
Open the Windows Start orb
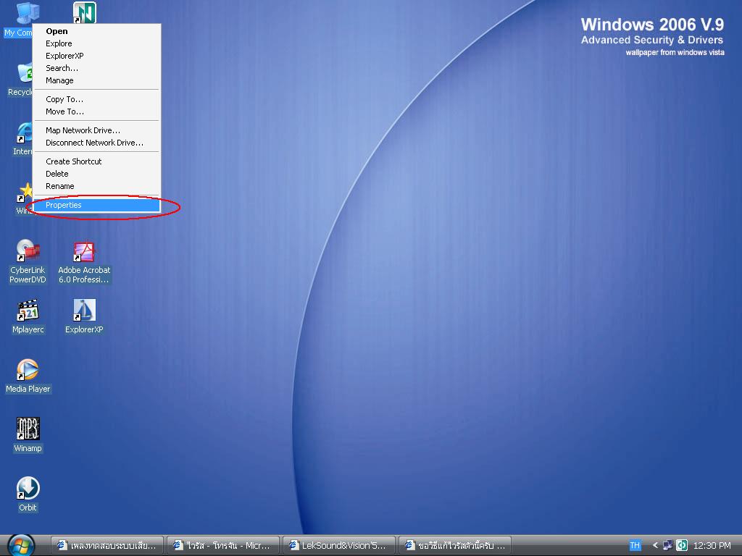[x=21, y=546]
